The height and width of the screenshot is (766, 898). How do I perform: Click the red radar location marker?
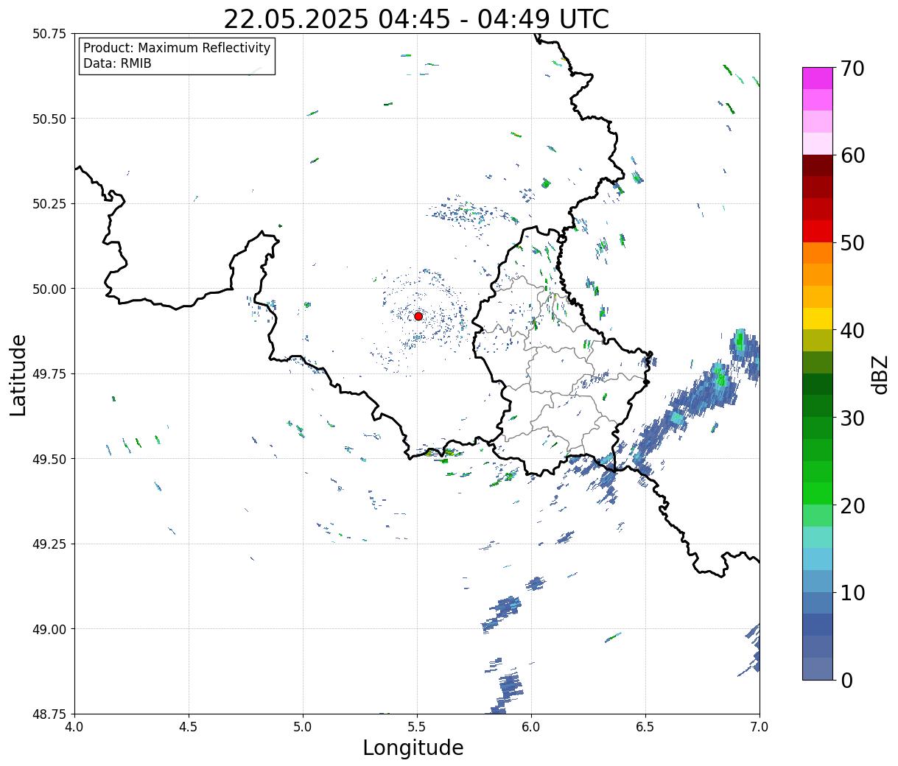418,316
